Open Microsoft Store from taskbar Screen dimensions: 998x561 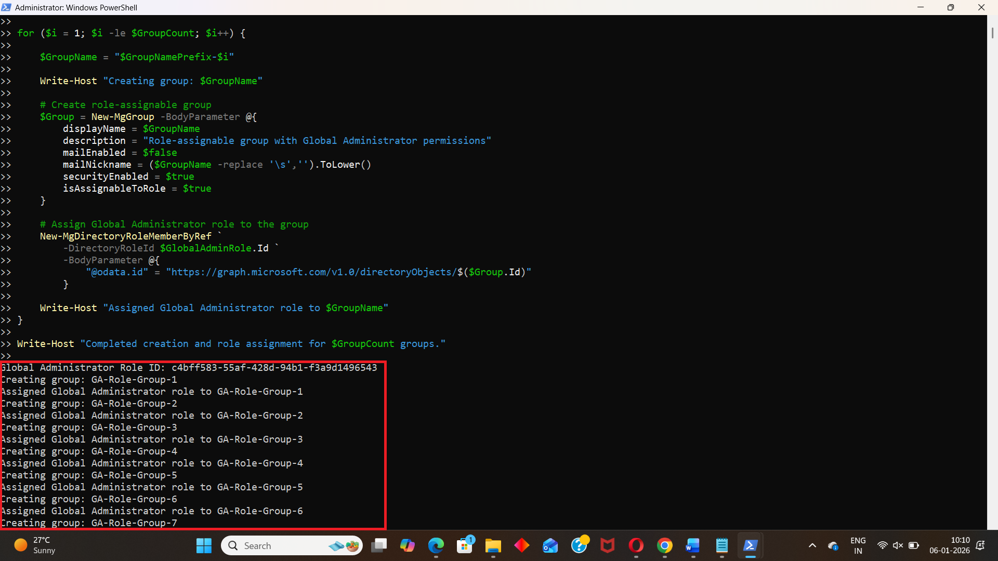(465, 545)
